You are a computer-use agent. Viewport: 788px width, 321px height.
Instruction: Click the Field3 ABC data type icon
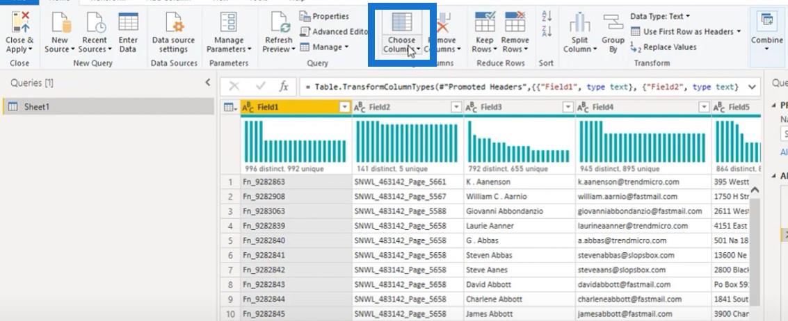472,107
